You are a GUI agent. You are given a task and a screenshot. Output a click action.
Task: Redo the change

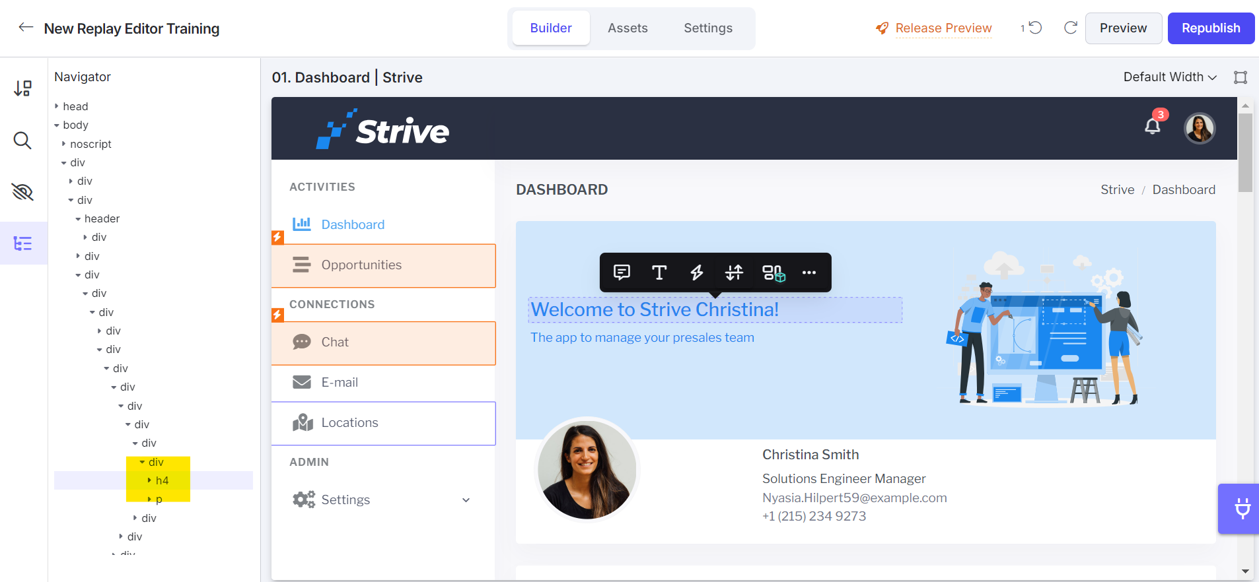[1071, 28]
